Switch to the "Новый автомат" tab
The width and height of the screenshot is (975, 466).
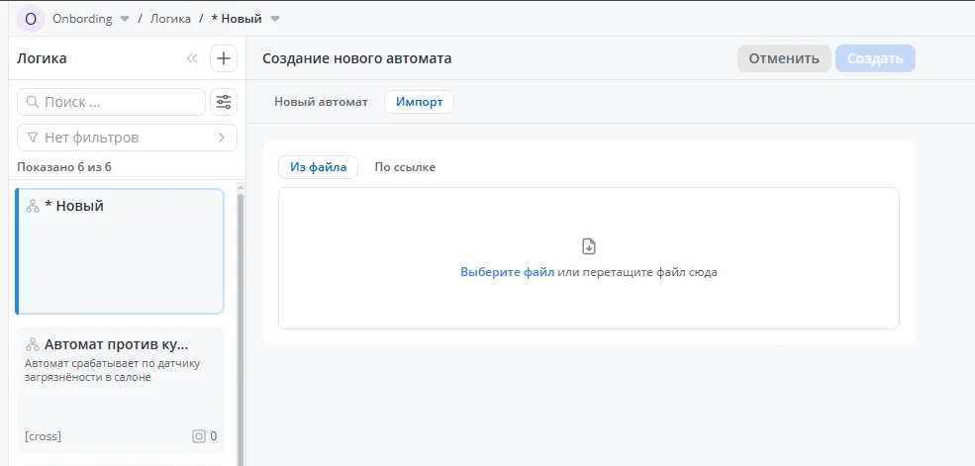pyautogui.click(x=322, y=102)
